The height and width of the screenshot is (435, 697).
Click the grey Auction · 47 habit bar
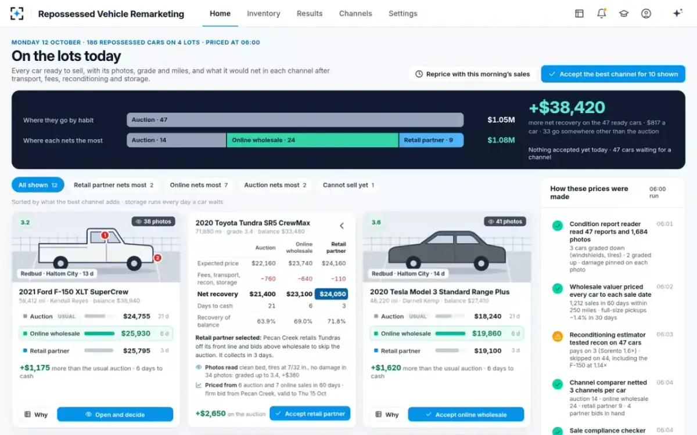point(295,120)
